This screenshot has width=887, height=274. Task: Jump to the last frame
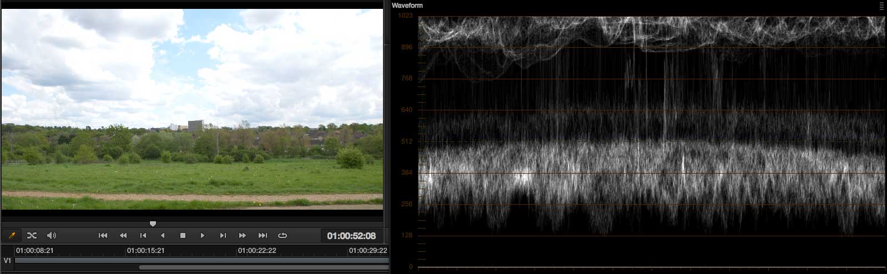click(263, 236)
